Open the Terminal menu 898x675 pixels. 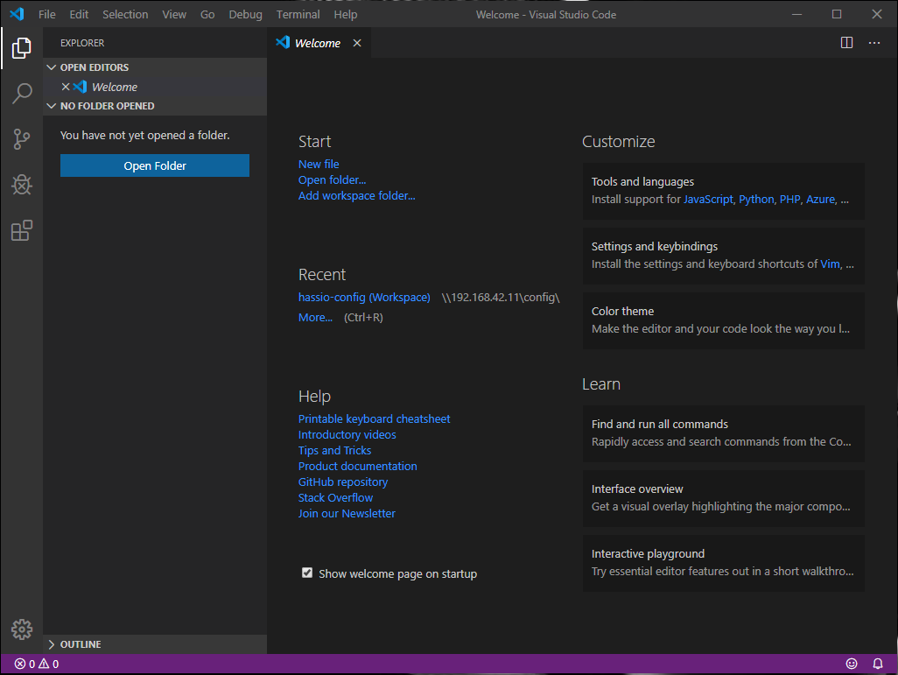pyautogui.click(x=298, y=14)
